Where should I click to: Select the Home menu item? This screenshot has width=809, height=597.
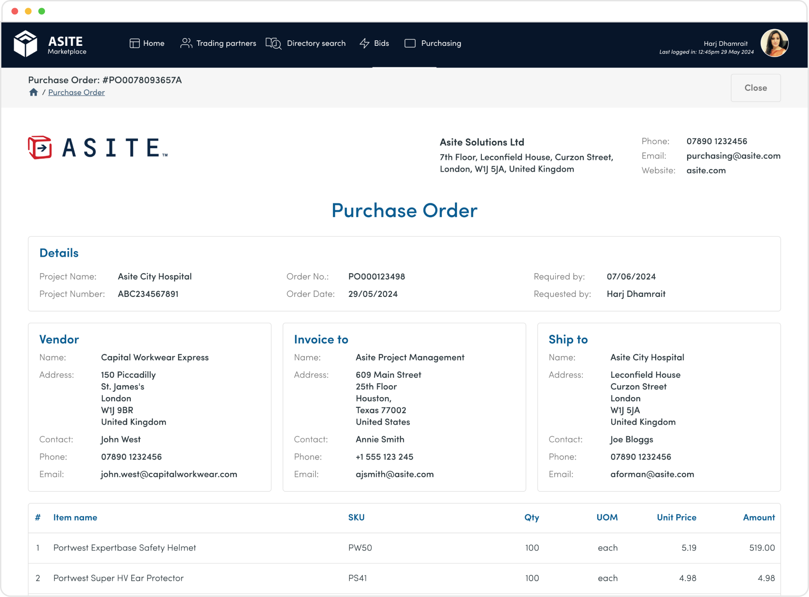pyautogui.click(x=153, y=43)
